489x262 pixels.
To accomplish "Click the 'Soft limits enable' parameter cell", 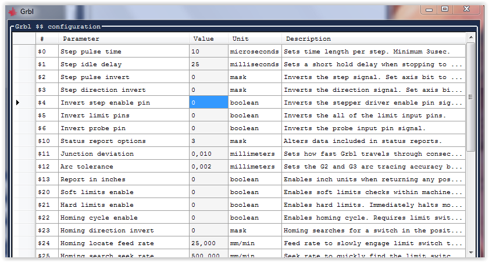I will [124, 192].
